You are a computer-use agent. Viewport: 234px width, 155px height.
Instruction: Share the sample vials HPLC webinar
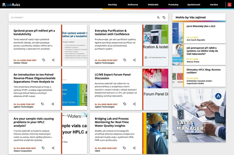(x=53, y=148)
